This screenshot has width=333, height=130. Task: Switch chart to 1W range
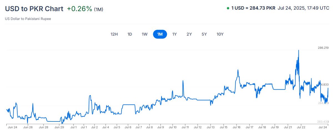(145, 34)
